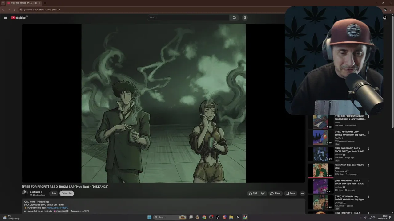Open the volume control in system tray
Screen dimensions: 394x221
(374, 217)
